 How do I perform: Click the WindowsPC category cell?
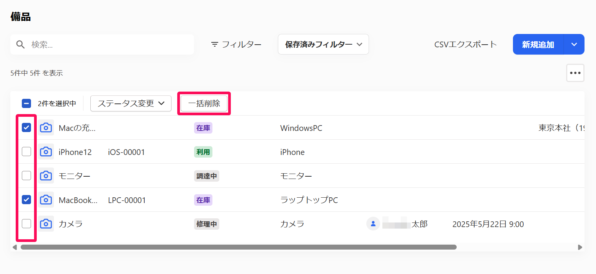tap(301, 128)
